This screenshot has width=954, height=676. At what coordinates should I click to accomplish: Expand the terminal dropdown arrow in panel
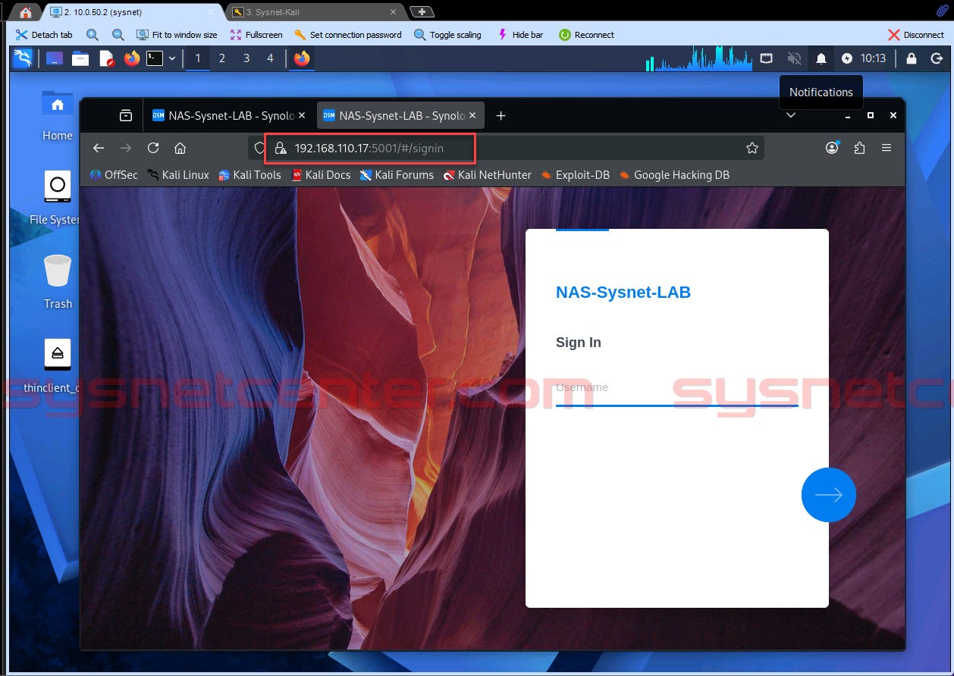click(x=172, y=58)
